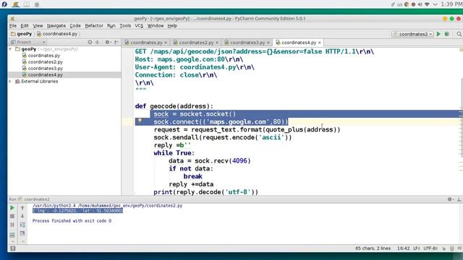Collapse the geoPy project tree node
Viewport: 463px width, 260px height.
[11, 49]
